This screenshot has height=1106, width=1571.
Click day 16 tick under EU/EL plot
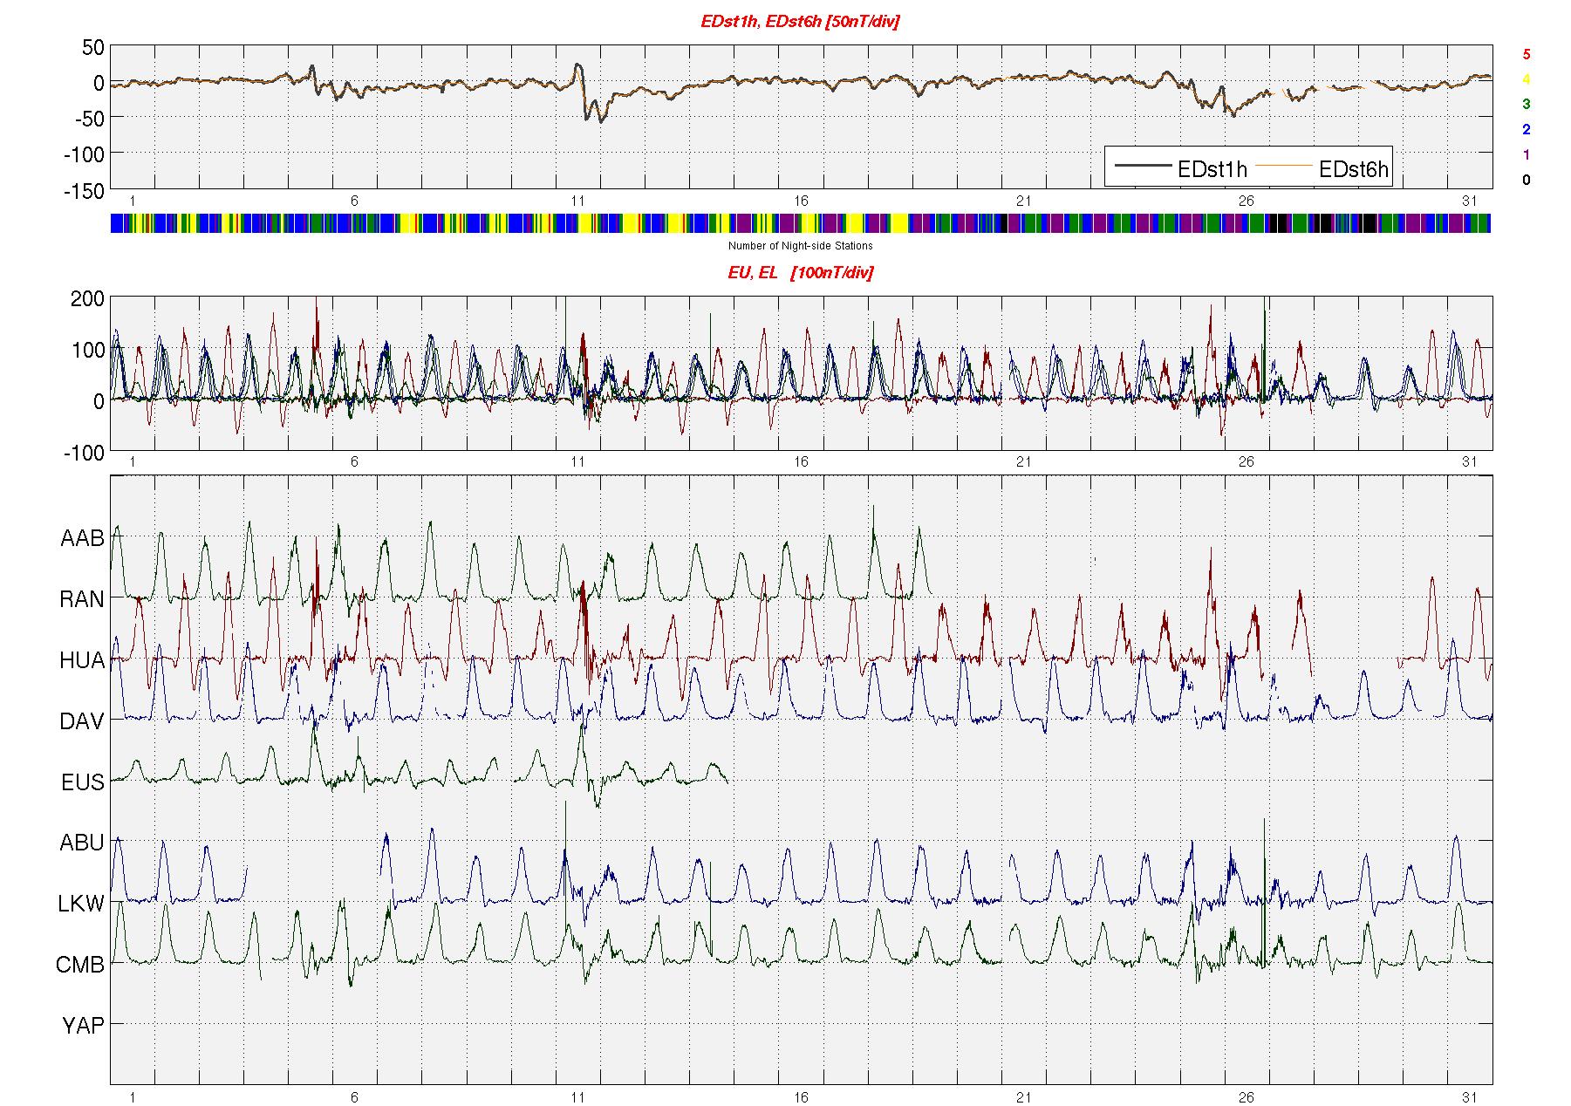[800, 461]
